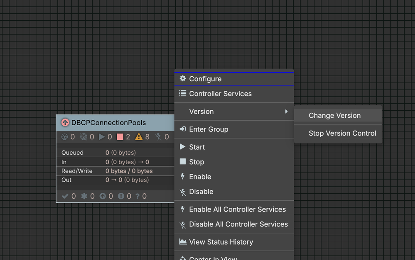Click the Out row value "0 → 0 (0 bytes)"
The image size is (415, 260).
click(127, 180)
